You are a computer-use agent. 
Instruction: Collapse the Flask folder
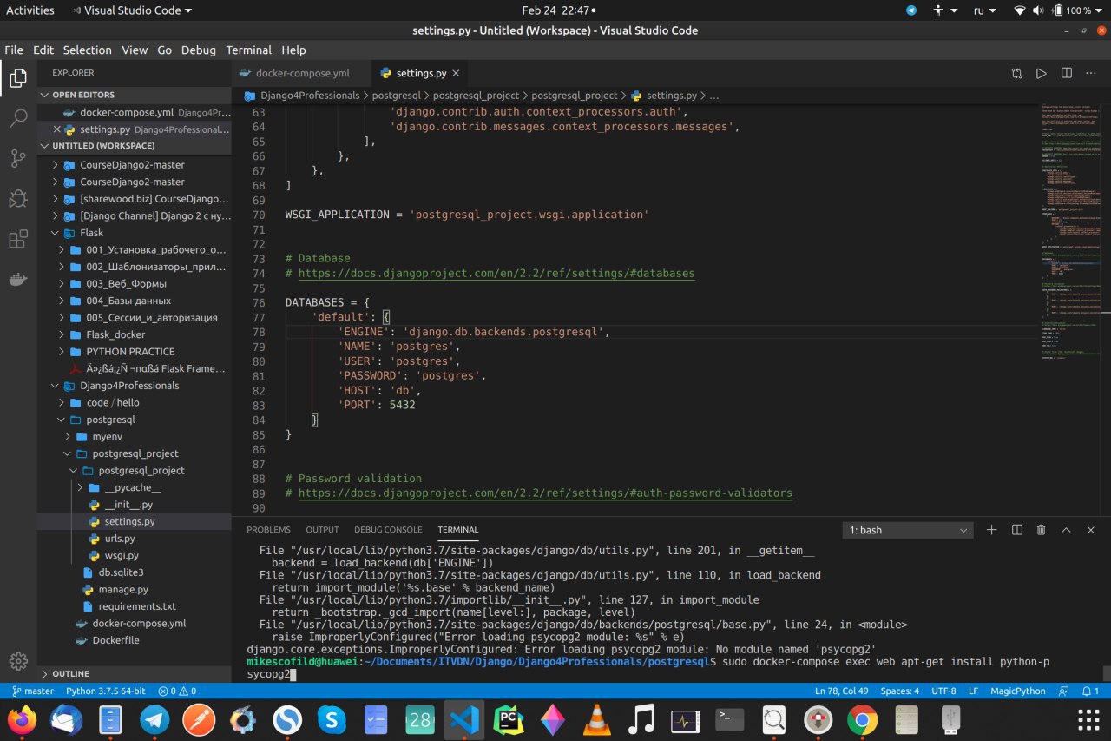[135, 233]
